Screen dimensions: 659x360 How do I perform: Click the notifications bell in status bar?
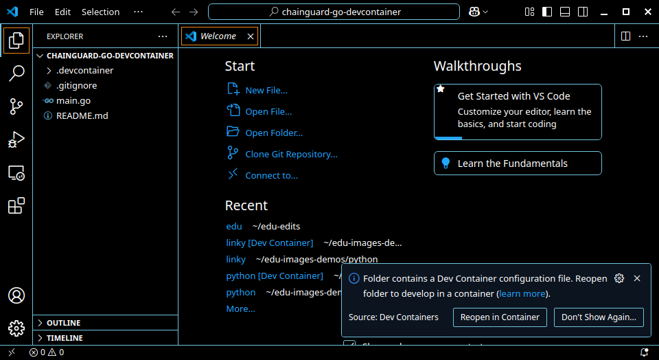pyautogui.click(x=644, y=352)
